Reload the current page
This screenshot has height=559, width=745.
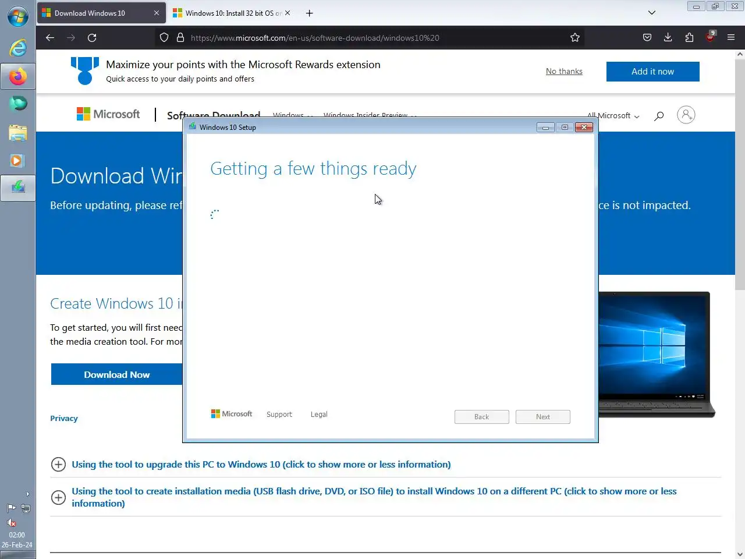tap(92, 38)
